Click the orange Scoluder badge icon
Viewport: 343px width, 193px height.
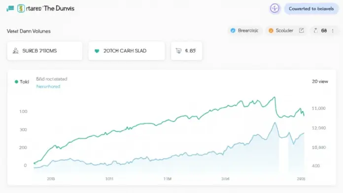pos(271,31)
